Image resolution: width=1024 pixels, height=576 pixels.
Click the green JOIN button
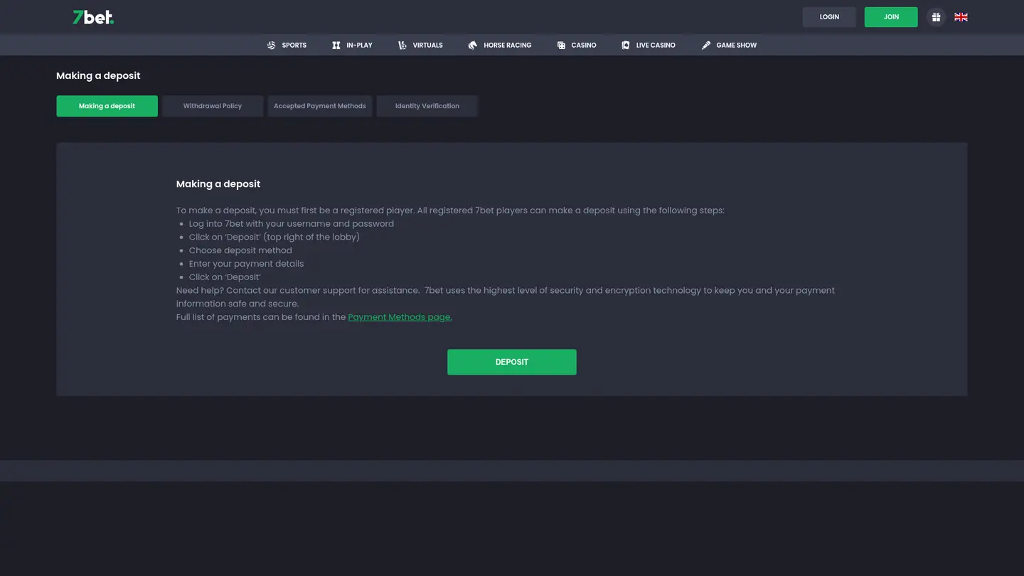[x=891, y=17]
